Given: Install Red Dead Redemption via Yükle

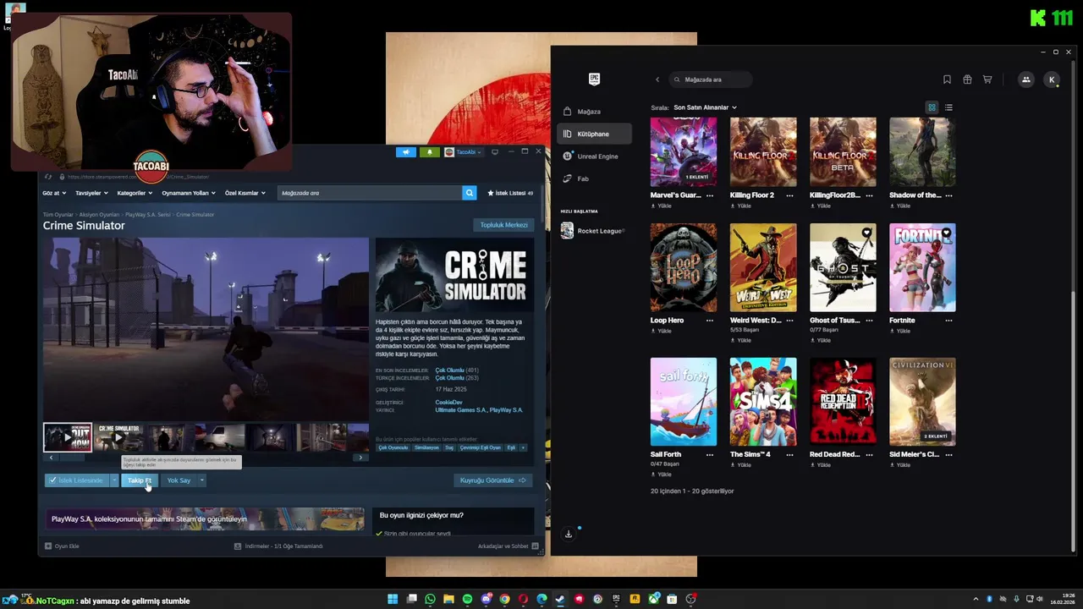Looking at the screenshot, I should click(x=821, y=464).
